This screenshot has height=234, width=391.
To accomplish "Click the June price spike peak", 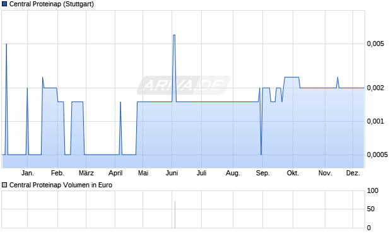I will tap(174, 35).
